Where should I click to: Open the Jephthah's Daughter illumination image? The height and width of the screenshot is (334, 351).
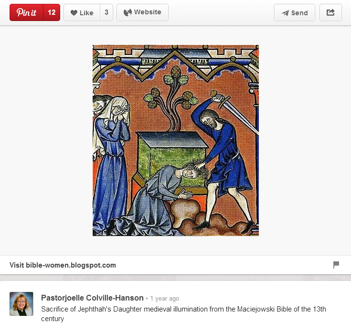pyautogui.click(x=176, y=140)
